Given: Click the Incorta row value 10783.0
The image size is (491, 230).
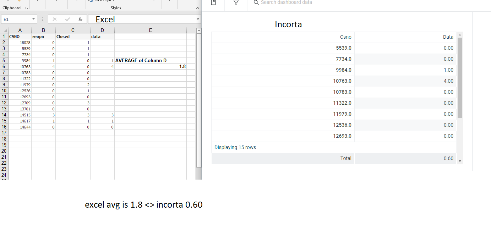Looking at the screenshot, I should [x=342, y=92].
